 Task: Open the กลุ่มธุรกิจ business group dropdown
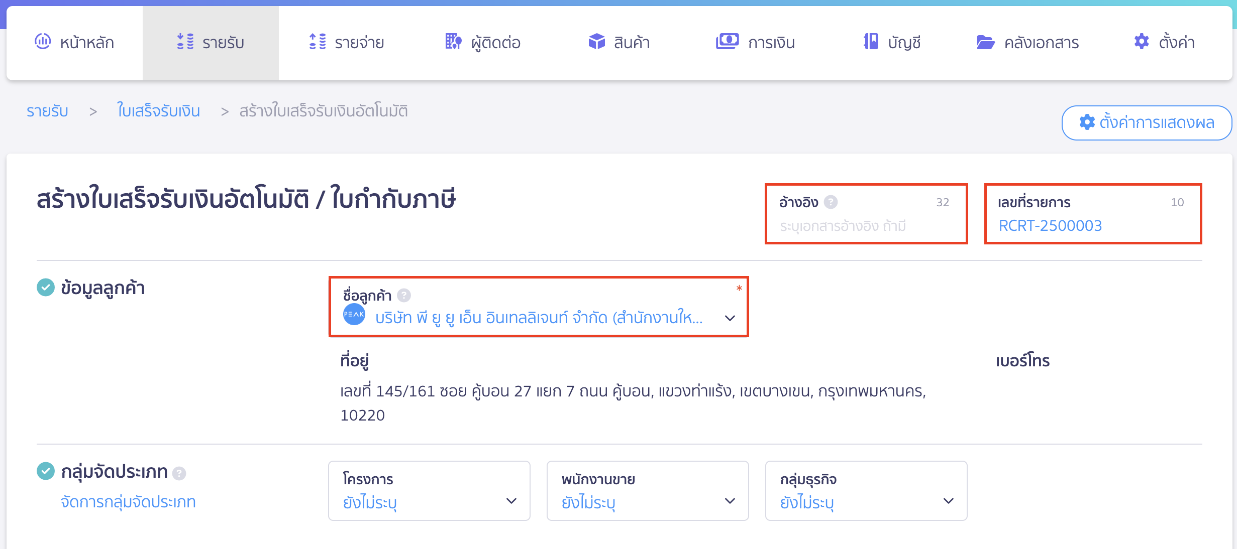point(866,491)
